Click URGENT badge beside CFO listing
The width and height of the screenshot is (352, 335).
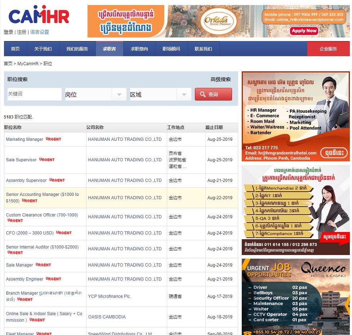[x=64, y=233]
